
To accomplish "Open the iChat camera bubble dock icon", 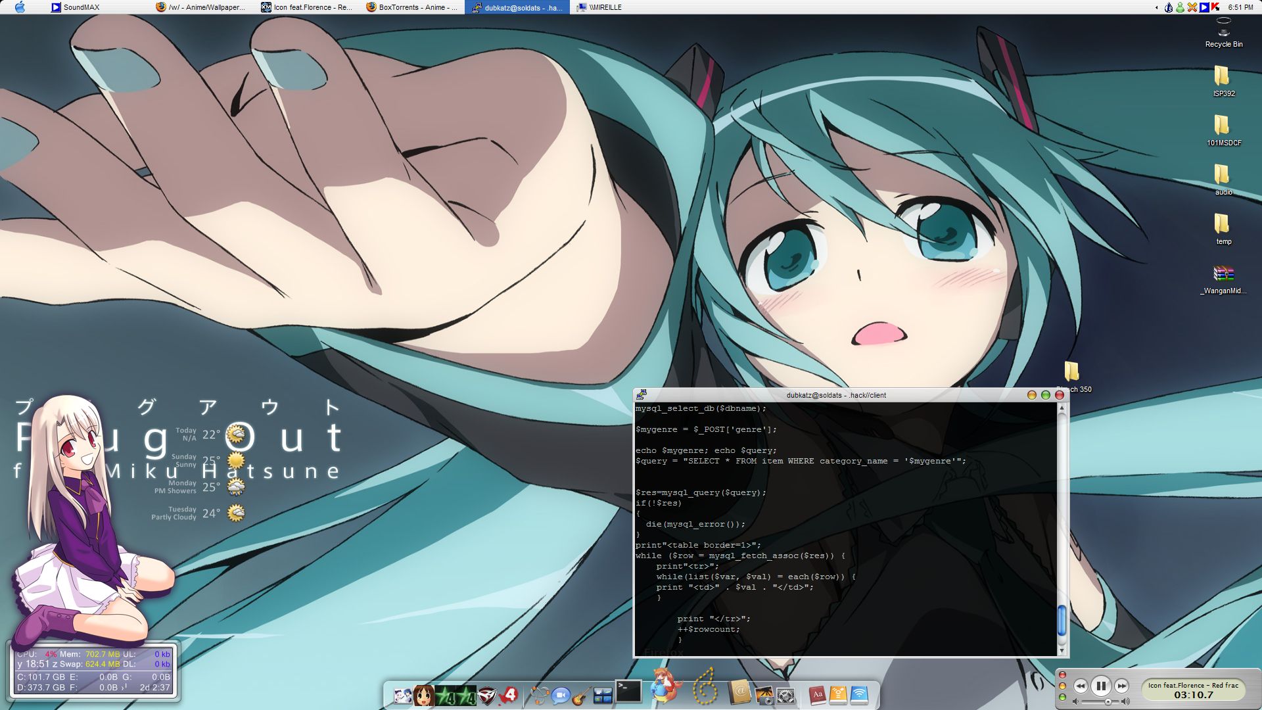I will (560, 695).
